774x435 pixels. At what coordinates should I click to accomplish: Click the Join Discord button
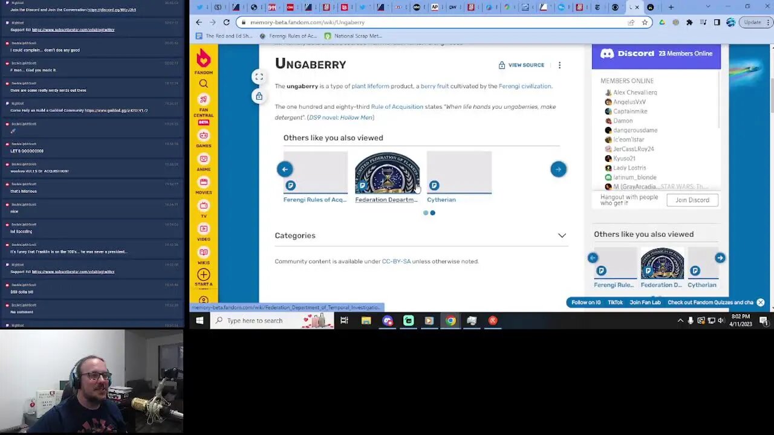pos(692,200)
